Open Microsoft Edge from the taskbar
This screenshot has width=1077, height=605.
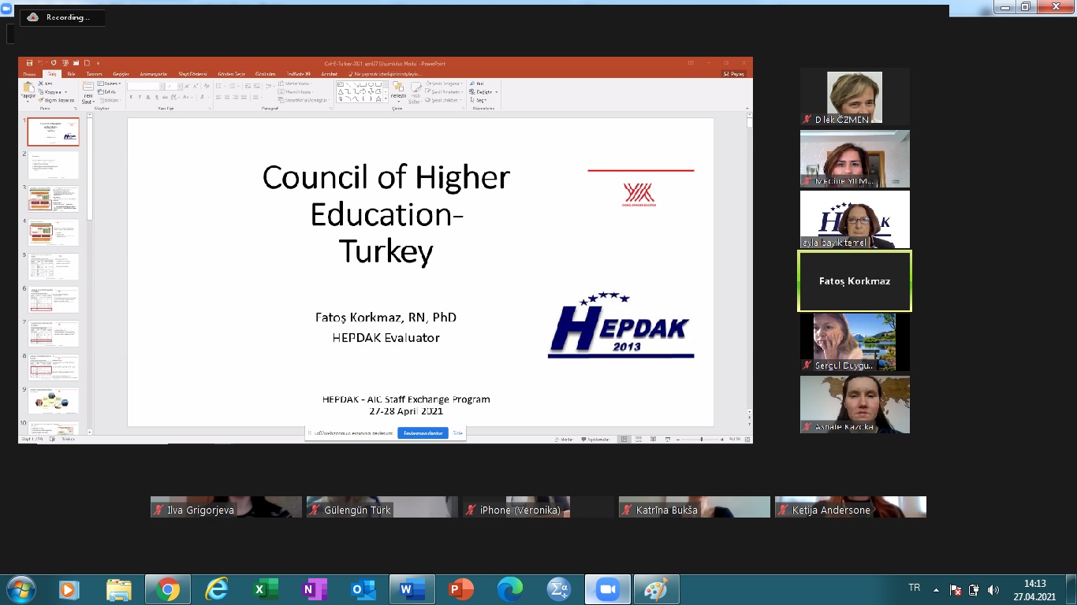(x=510, y=589)
